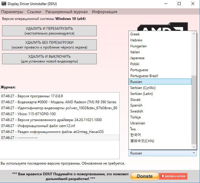Select log line Vbios: 115-671GPI0-100

point(59,114)
